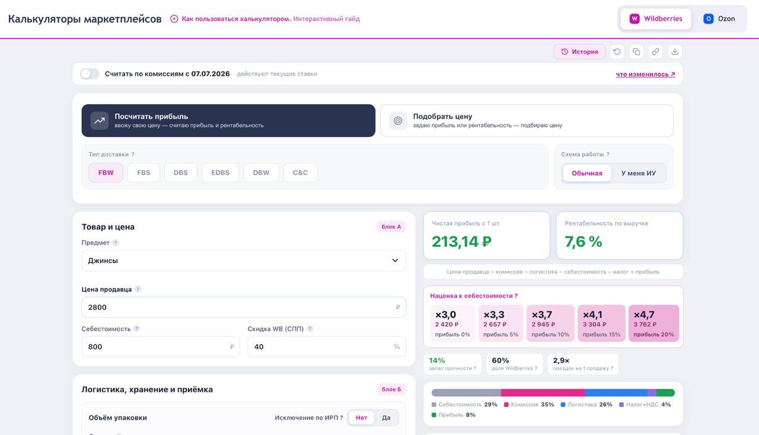Screen dimensions: 759x435
Task: Click the ×3,0 markup card with profit 0%
Action: (x=452, y=324)
